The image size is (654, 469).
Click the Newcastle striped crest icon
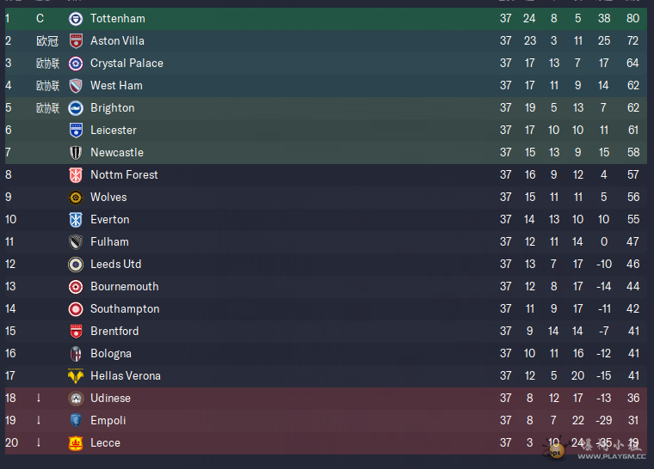point(76,152)
